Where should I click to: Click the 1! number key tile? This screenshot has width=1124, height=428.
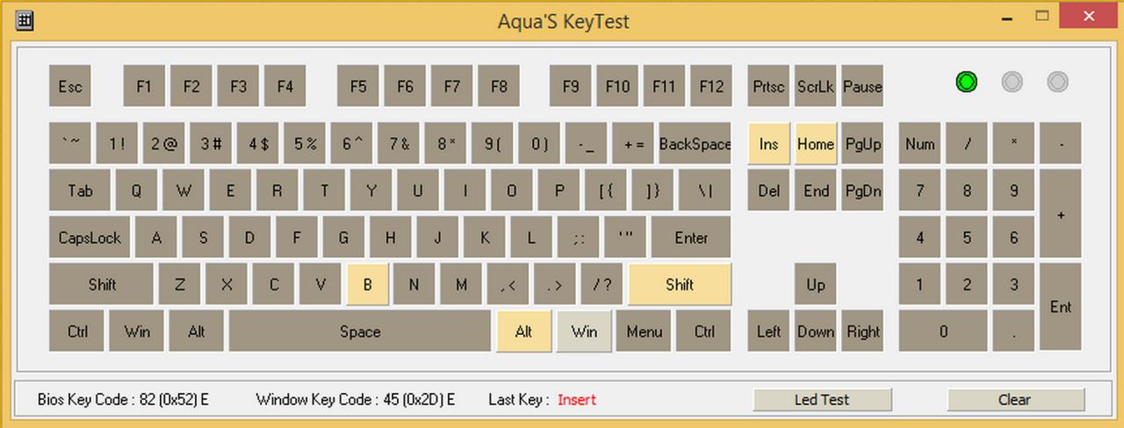(x=117, y=144)
